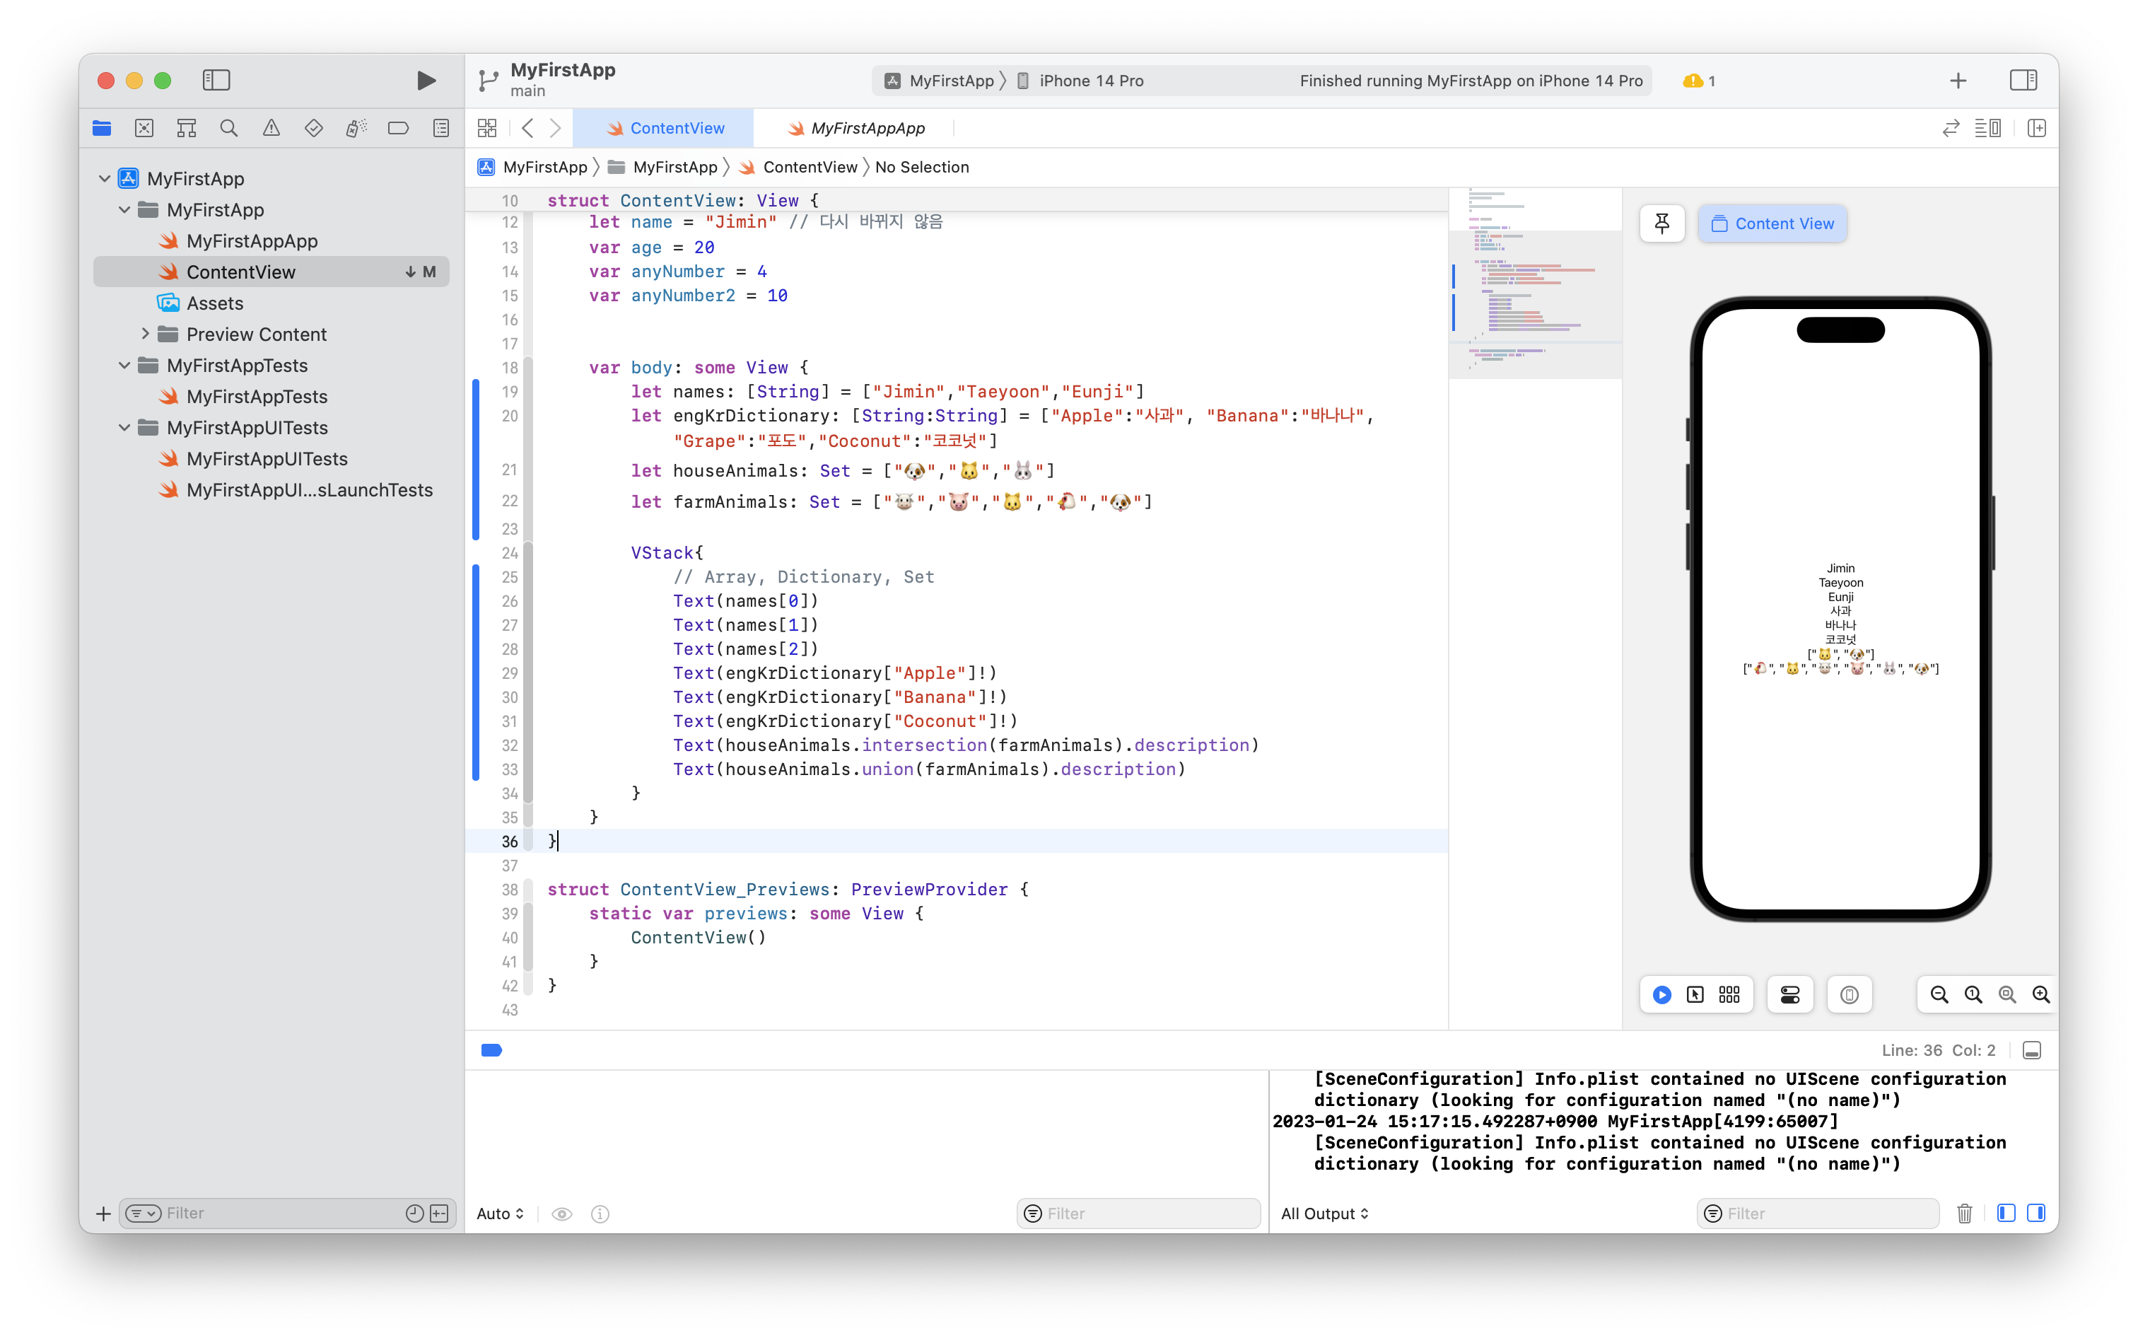Image resolution: width=2138 pixels, height=1338 pixels.
Task: Select Assets in the project navigator
Action: point(215,303)
